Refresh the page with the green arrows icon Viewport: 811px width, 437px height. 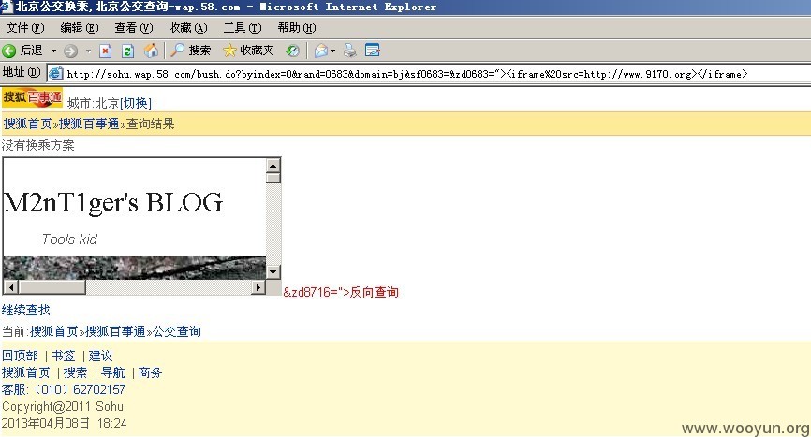[x=127, y=51]
